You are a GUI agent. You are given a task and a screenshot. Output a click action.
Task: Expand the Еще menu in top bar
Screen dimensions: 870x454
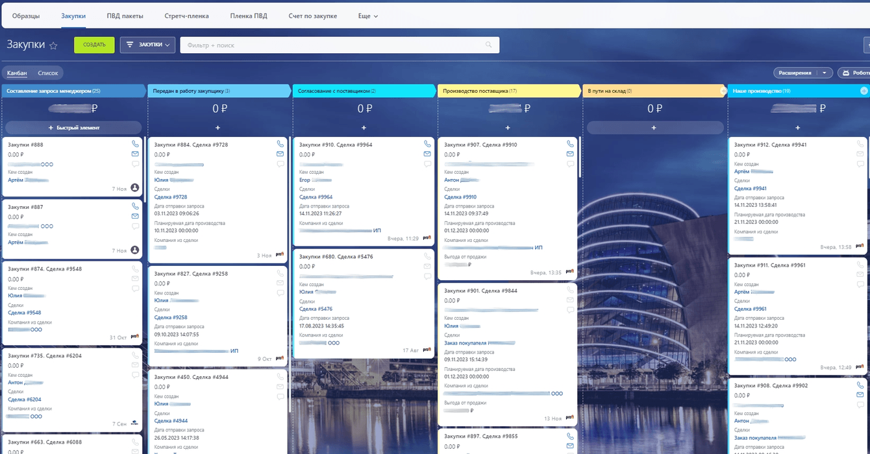[x=368, y=16]
